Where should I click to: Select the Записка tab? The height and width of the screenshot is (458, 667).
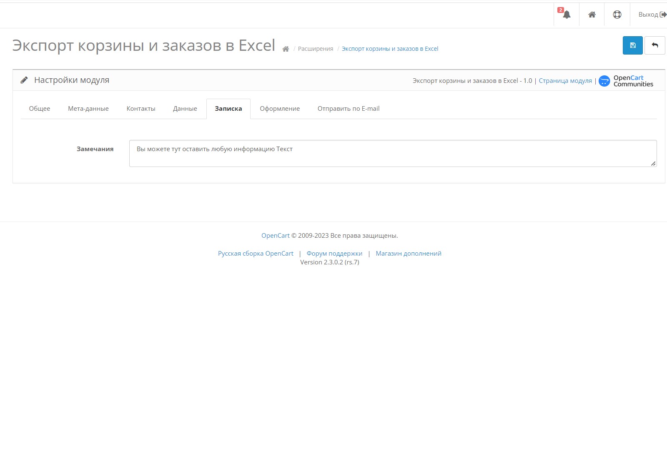[228, 109]
